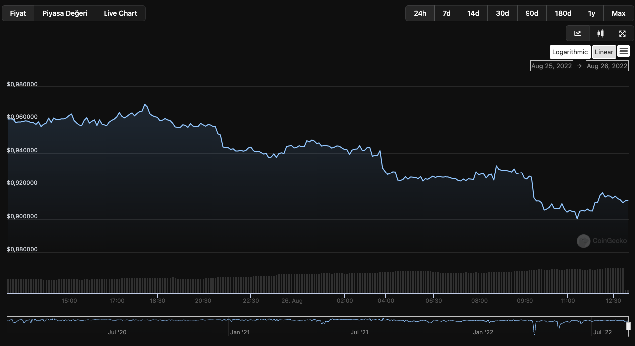Switch to candlestick chart icon
This screenshot has height=346, width=635.
tap(600, 33)
